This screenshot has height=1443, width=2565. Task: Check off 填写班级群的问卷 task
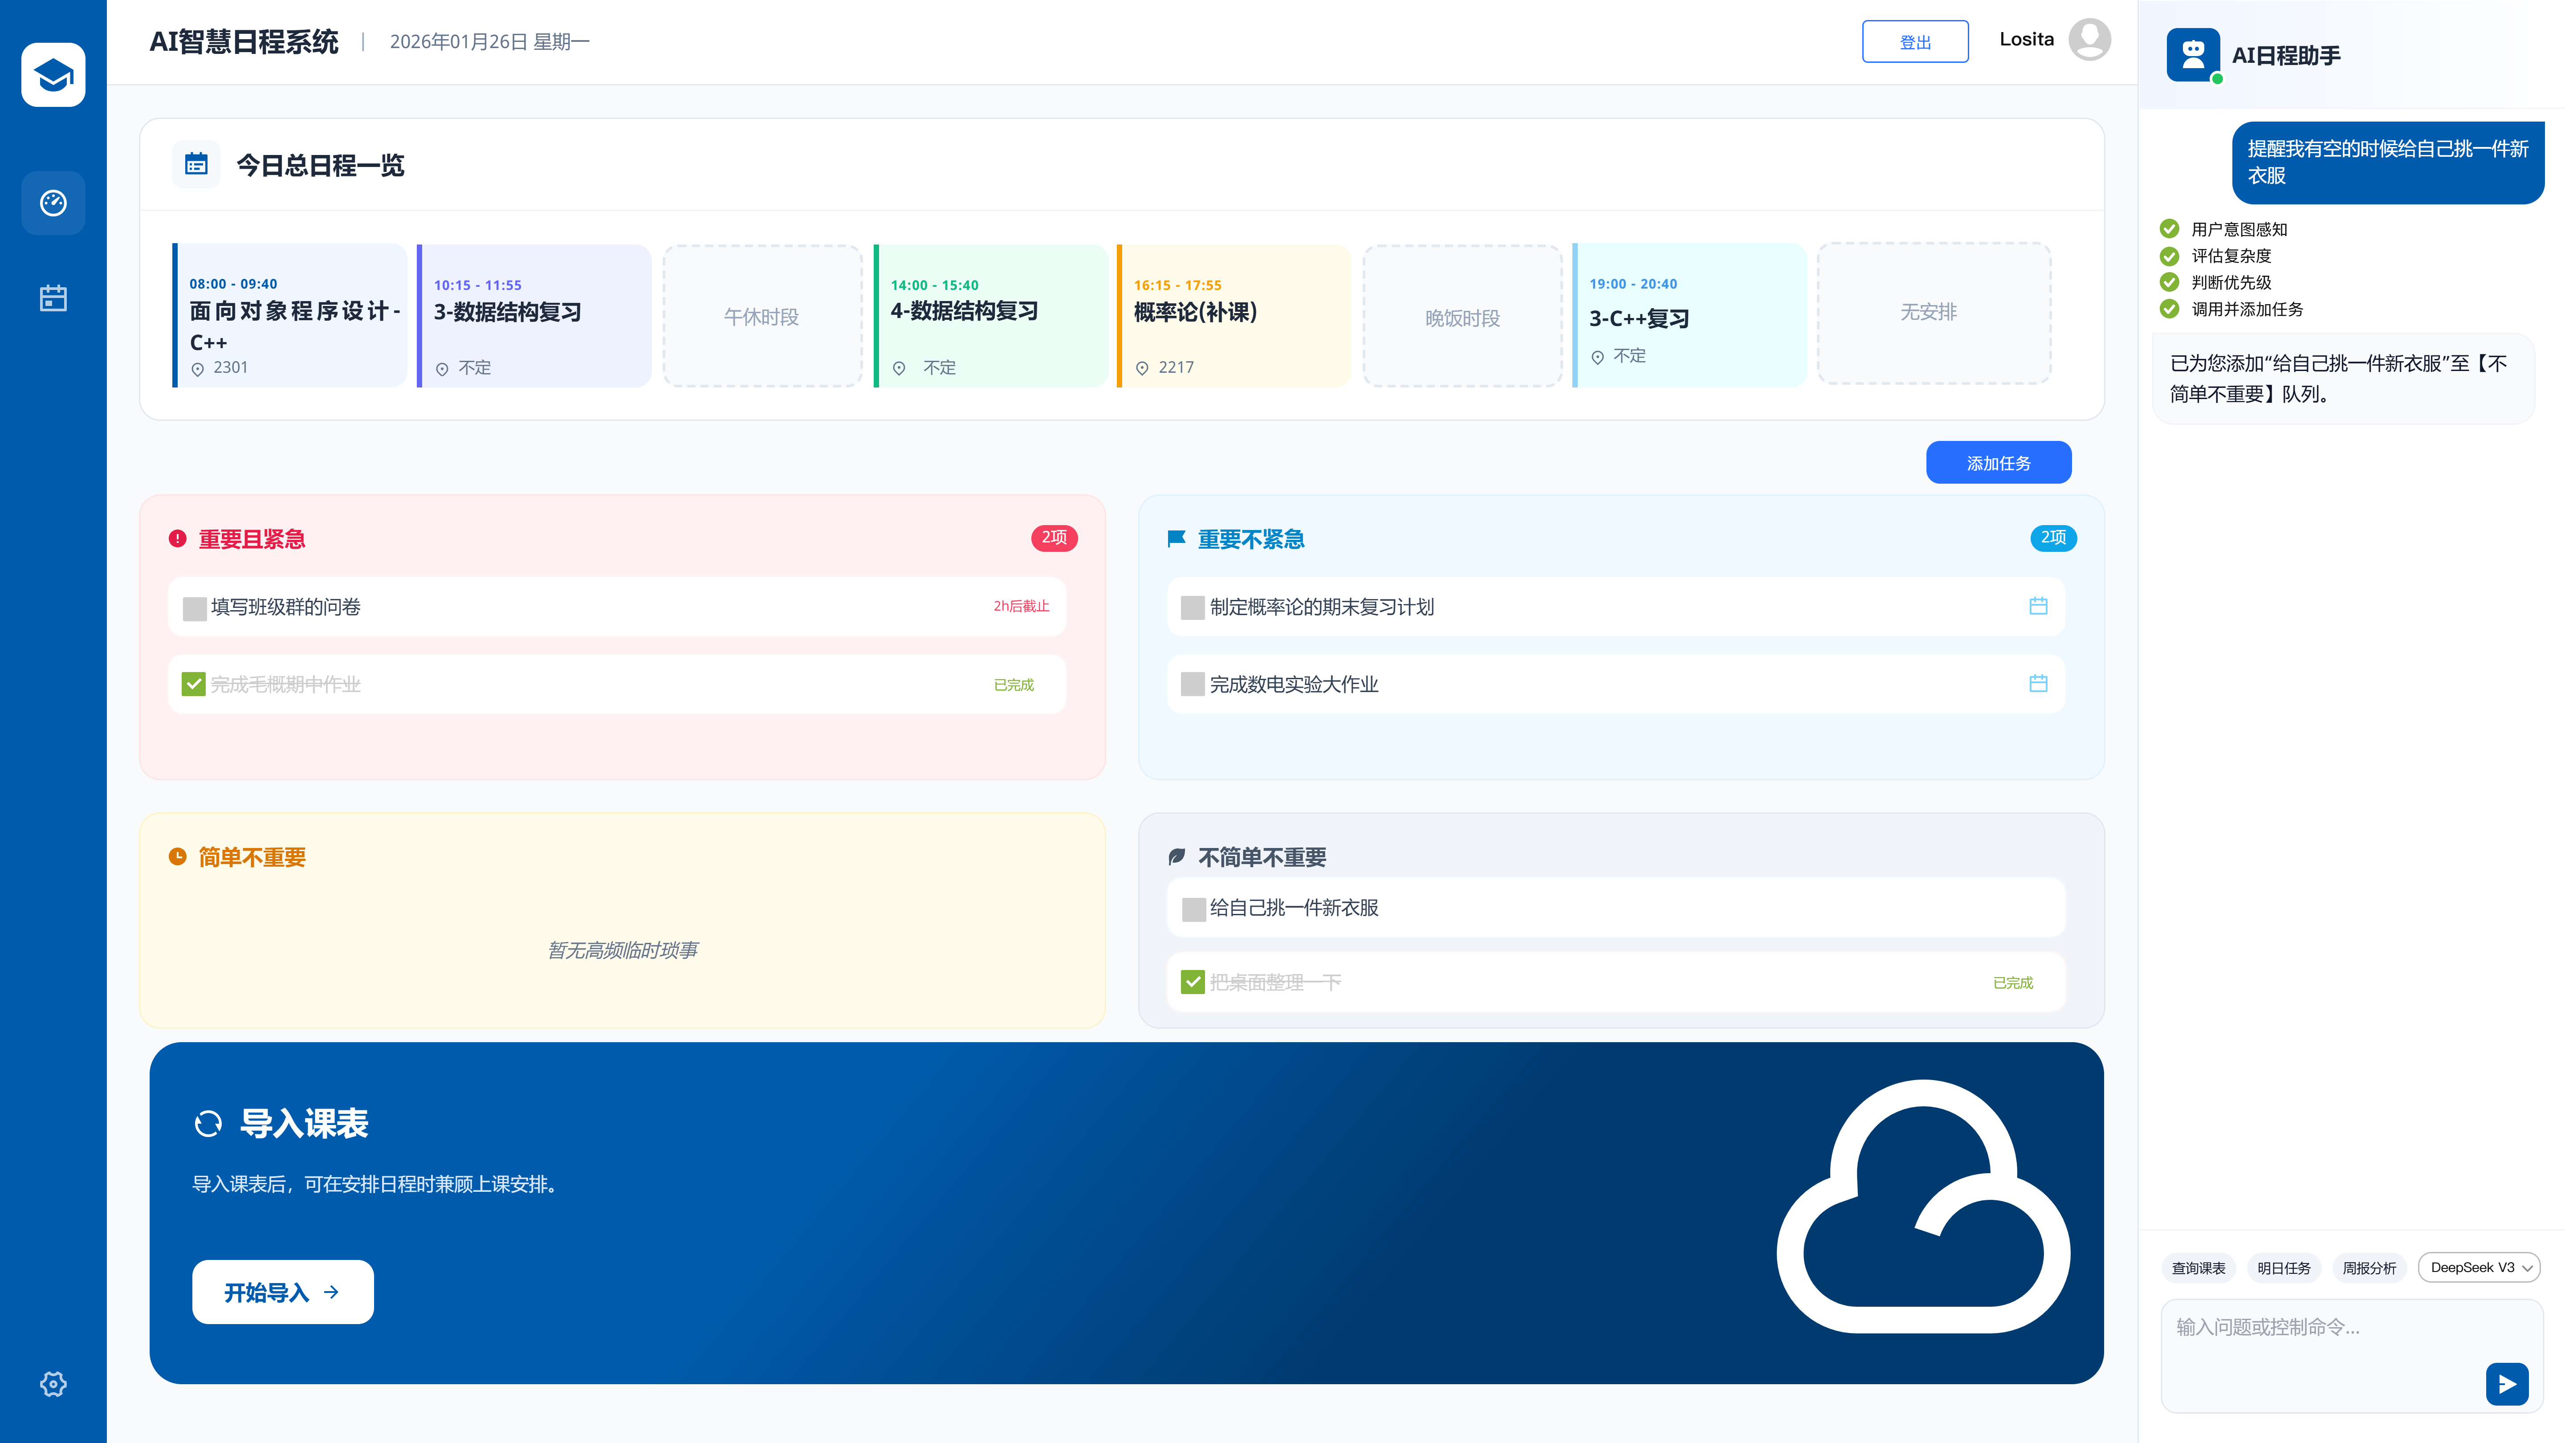tap(194, 607)
